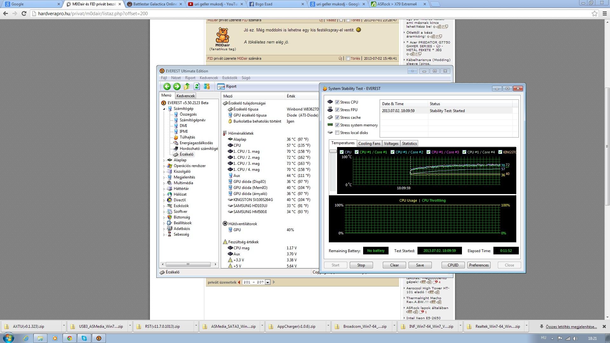Select Számítógépnév in the tree
The width and height of the screenshot is (610, 343).
pyautogui.click(x=193, y=120)
